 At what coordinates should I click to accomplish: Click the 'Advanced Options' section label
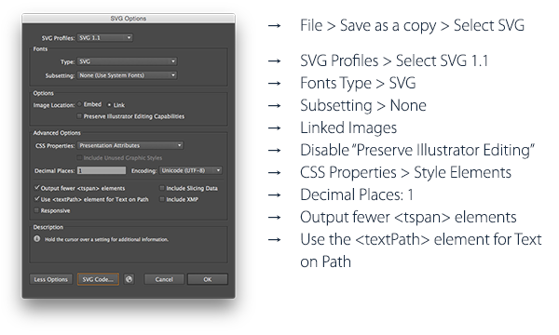click(57, 133)
